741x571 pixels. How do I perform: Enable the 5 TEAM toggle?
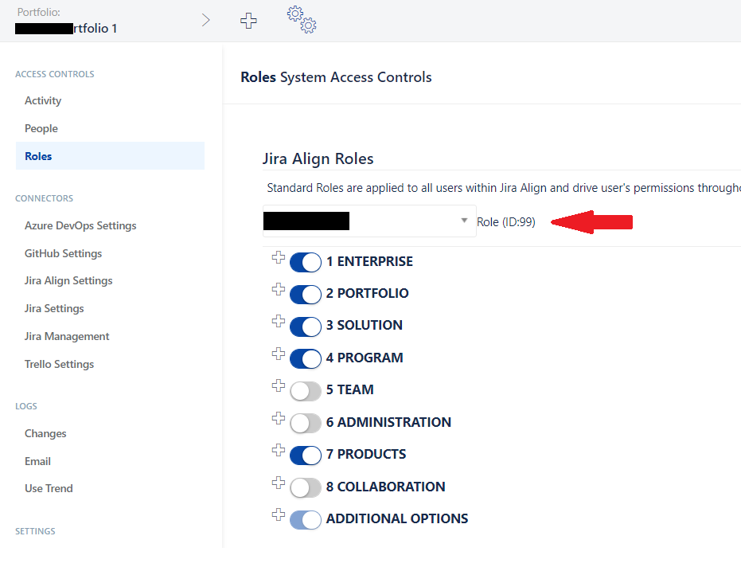pyautogui.click(x=306, y=391)
